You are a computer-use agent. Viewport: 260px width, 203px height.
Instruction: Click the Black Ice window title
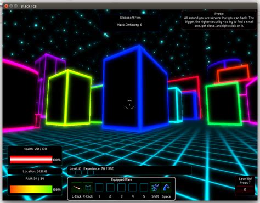point(29,6)
